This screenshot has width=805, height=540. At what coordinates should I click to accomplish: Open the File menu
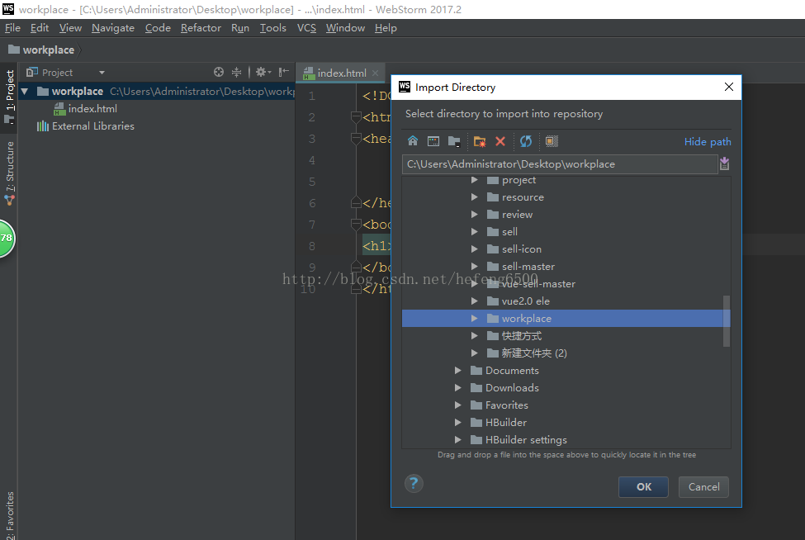pyautogui.click(x=12, y=28)
